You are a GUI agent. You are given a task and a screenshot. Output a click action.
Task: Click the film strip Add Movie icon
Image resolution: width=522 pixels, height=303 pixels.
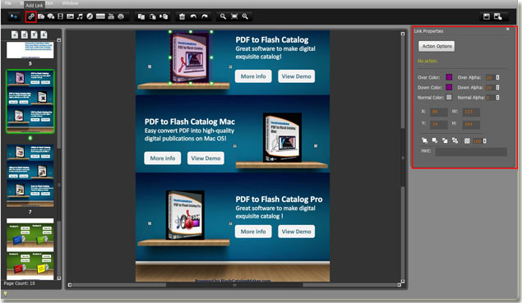pos(60,16)
